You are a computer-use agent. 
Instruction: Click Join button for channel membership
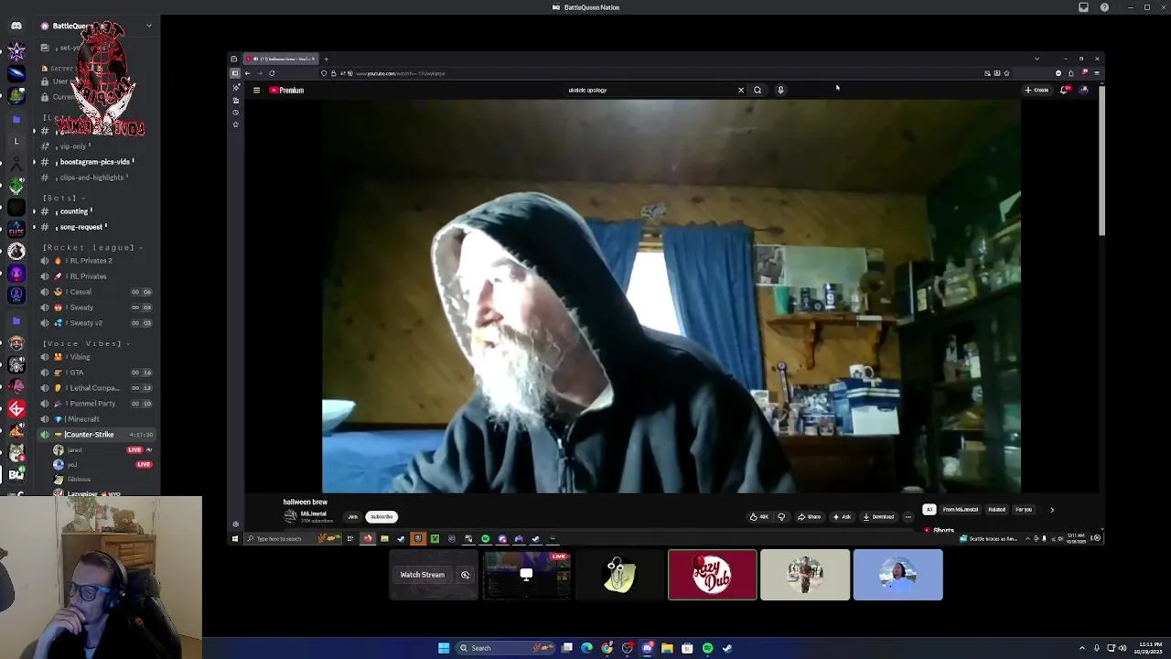pos(352,516)
